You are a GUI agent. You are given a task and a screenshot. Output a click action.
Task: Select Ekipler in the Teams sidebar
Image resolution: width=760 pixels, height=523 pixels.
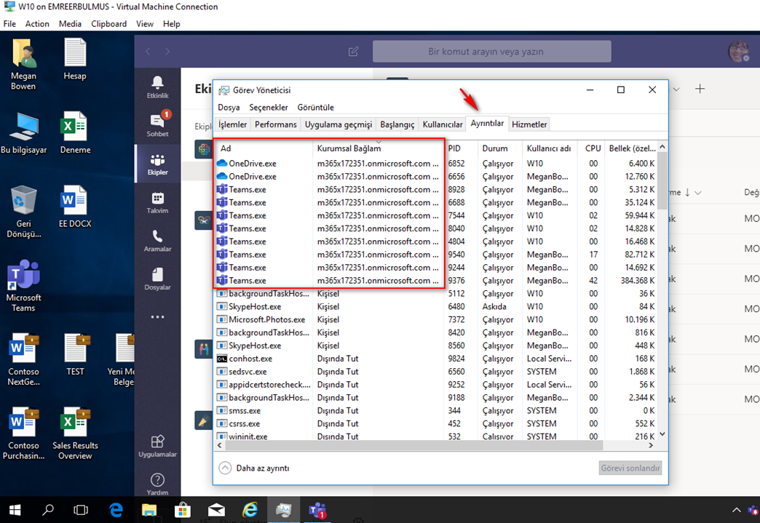[x=157, y=164]
